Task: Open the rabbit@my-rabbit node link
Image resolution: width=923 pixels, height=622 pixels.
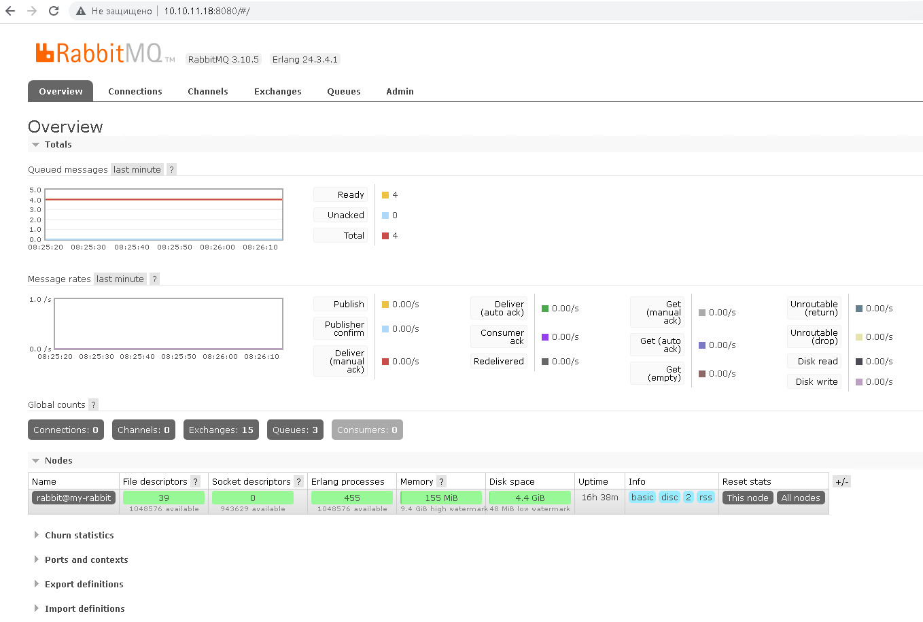Action: (x=73, y=498)
